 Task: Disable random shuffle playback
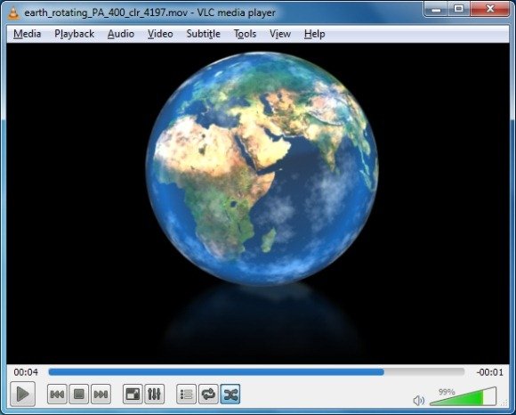click(x=230, y=394)
